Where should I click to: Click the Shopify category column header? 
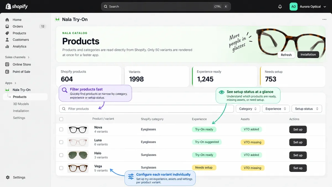click(152, 119)
